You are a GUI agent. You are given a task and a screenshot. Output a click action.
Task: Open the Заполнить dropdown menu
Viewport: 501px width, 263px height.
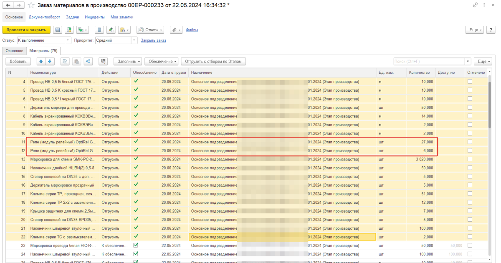tap(128, 61)
